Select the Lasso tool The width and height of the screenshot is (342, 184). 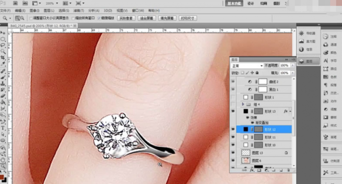click(3, 45)
